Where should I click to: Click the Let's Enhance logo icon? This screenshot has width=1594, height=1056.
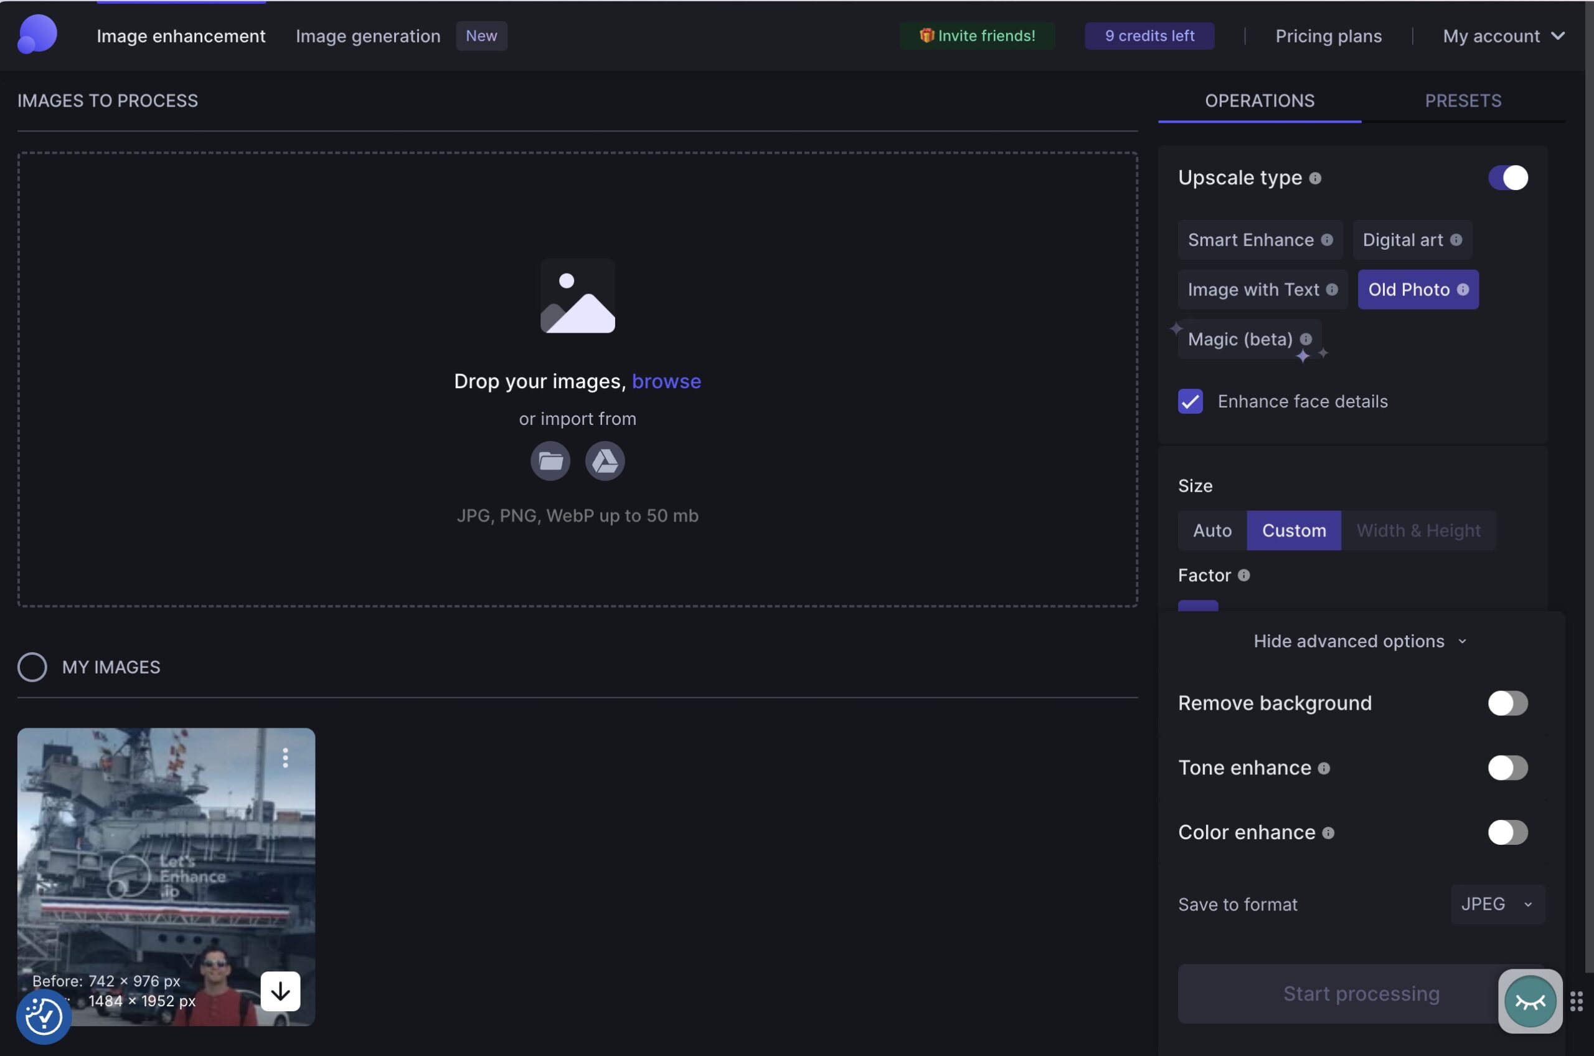coord(37,34)
